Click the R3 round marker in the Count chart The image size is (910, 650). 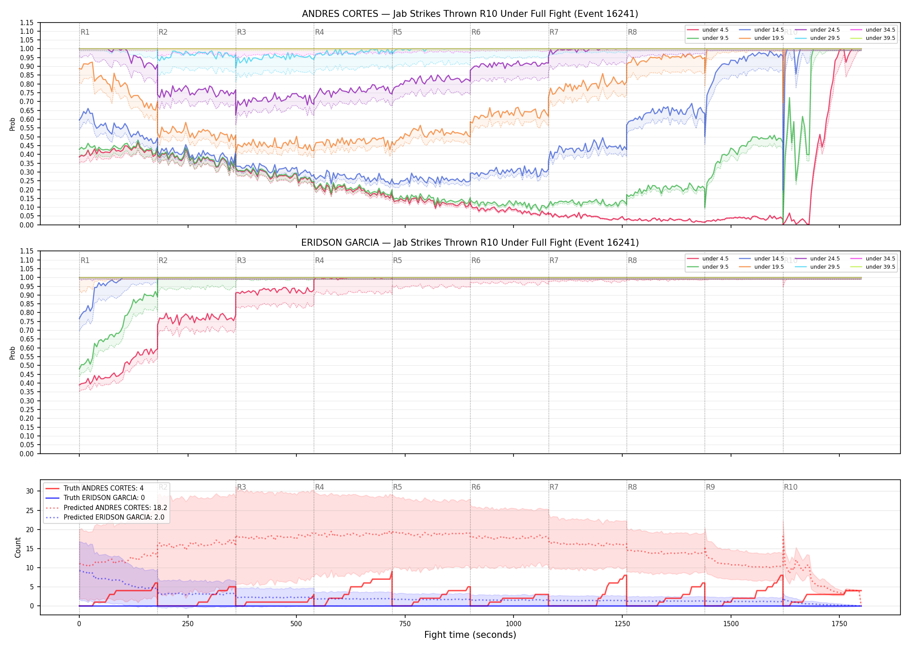tap(241, 487)
